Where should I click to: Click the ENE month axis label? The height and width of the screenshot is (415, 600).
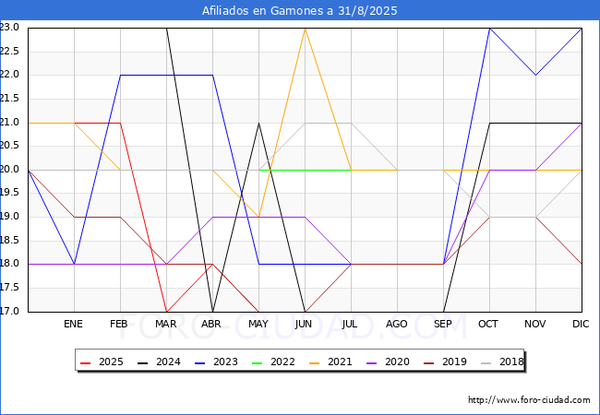click(x=73, y=324)
